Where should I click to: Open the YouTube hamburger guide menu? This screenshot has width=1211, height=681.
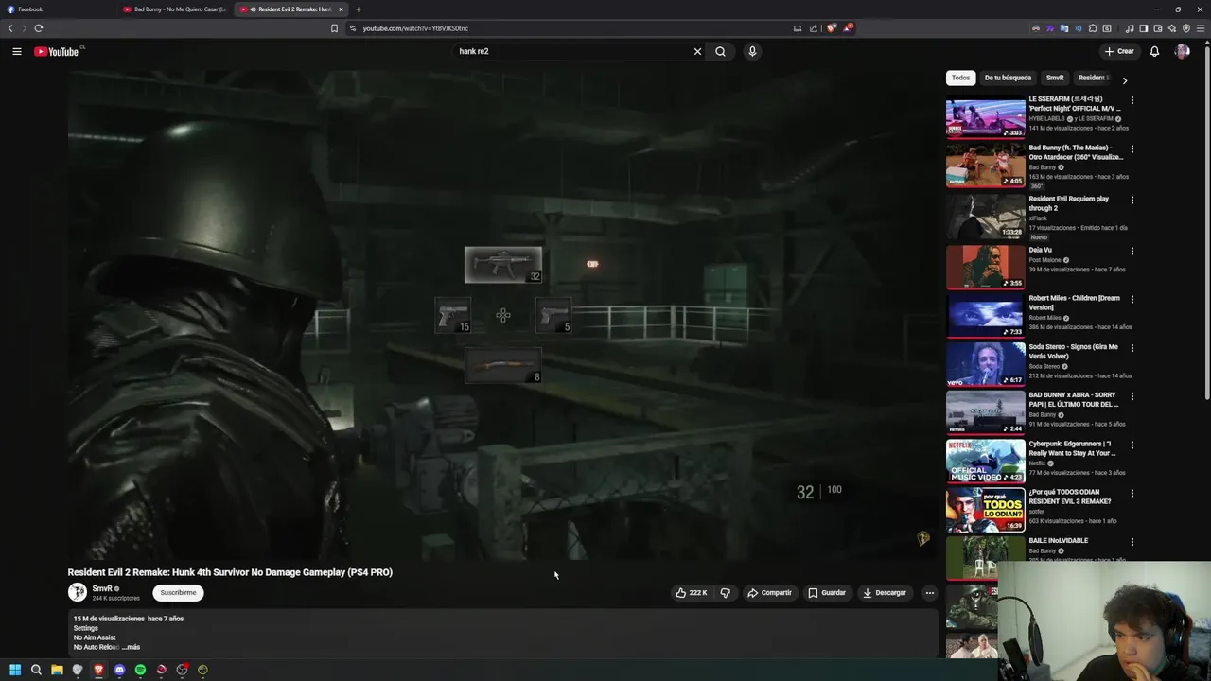coord(17,51)
